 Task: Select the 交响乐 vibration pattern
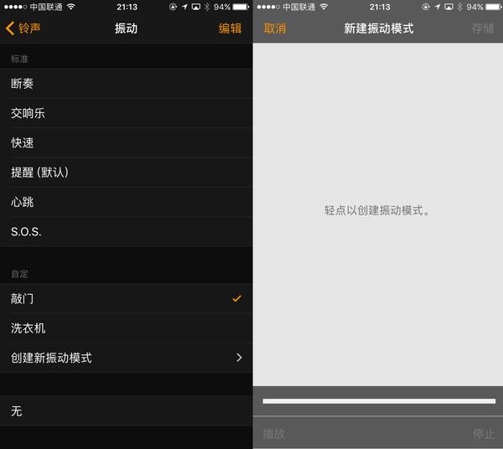[126, 113]
